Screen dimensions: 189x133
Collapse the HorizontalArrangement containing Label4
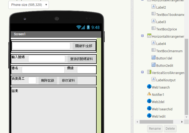point(142,36)
